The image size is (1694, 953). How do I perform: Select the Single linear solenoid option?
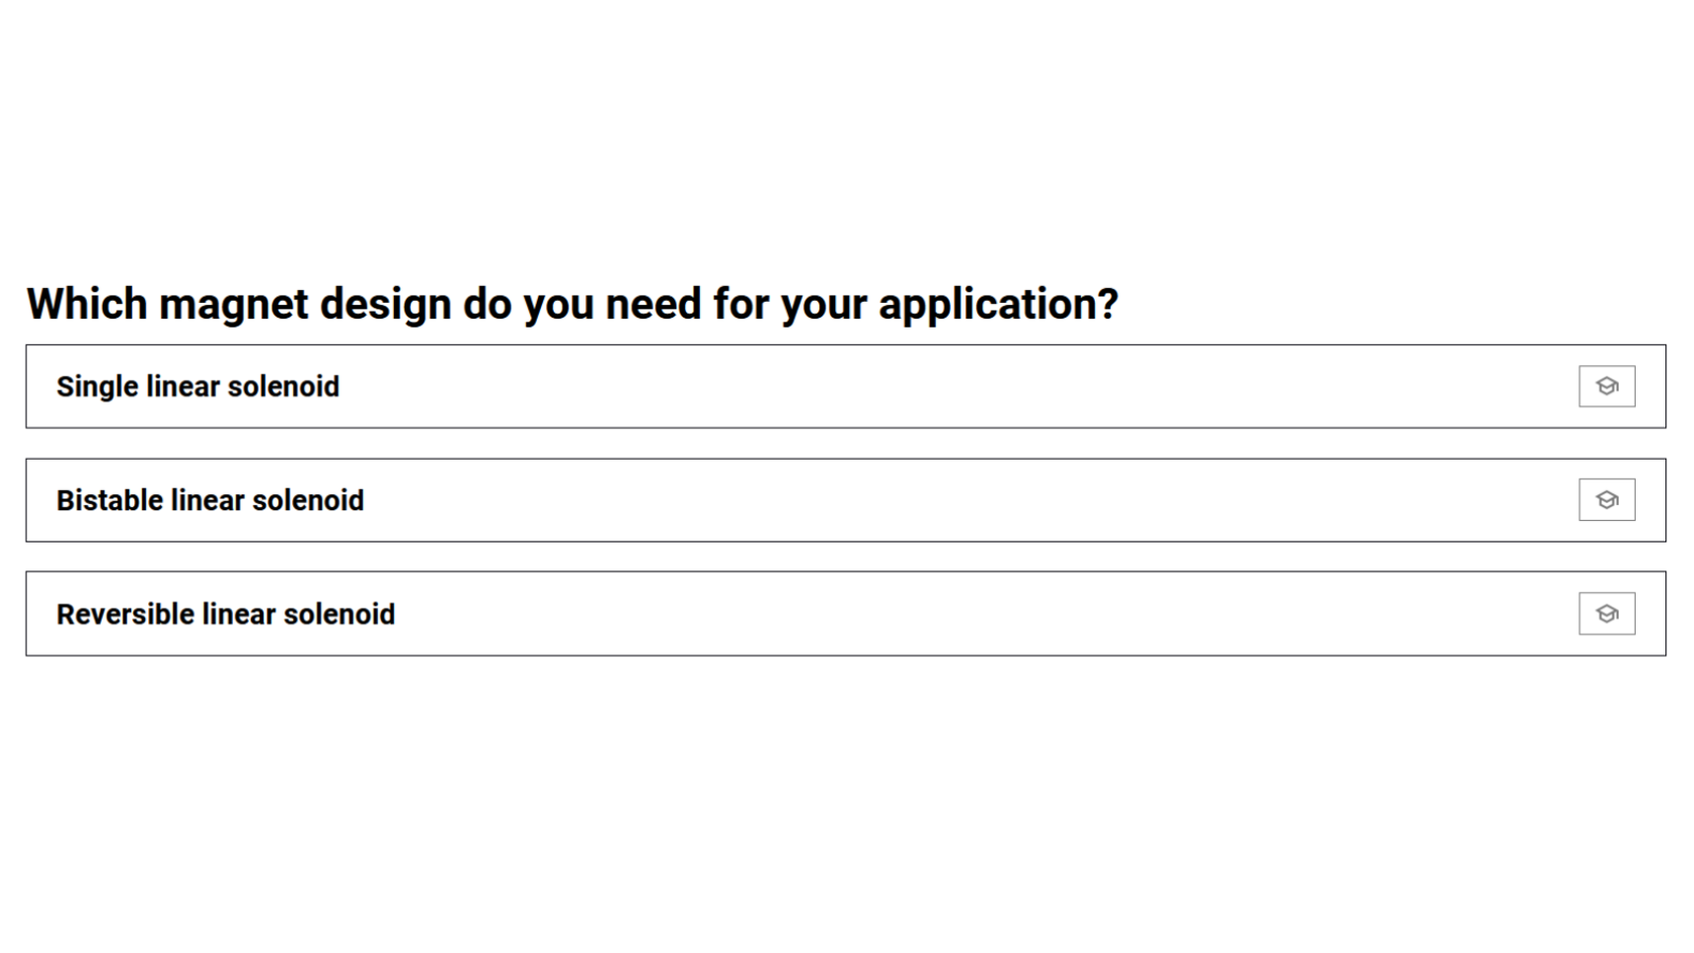click(790, 387)
